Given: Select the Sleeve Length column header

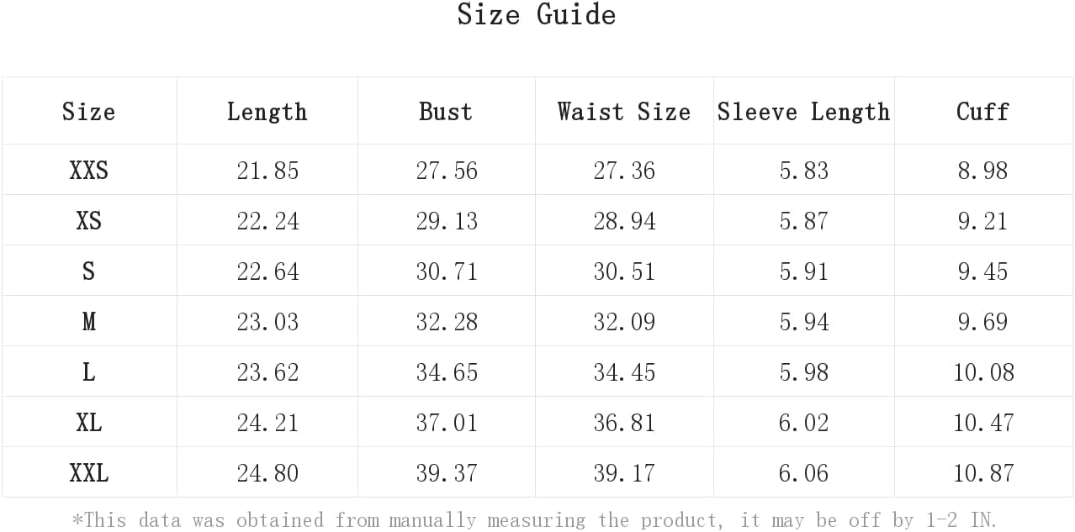Looking at the screenshot, I should 803,112.
